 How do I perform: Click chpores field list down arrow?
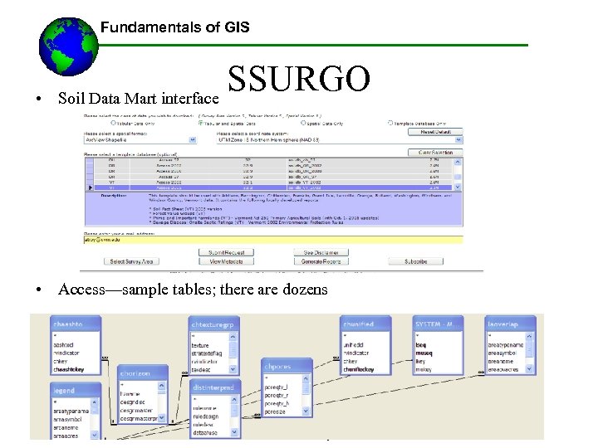306,411
